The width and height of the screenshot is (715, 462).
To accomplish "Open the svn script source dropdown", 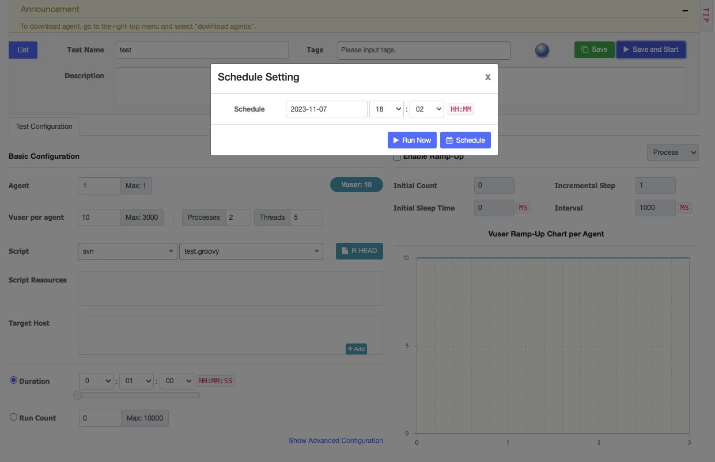I will 127,251.
